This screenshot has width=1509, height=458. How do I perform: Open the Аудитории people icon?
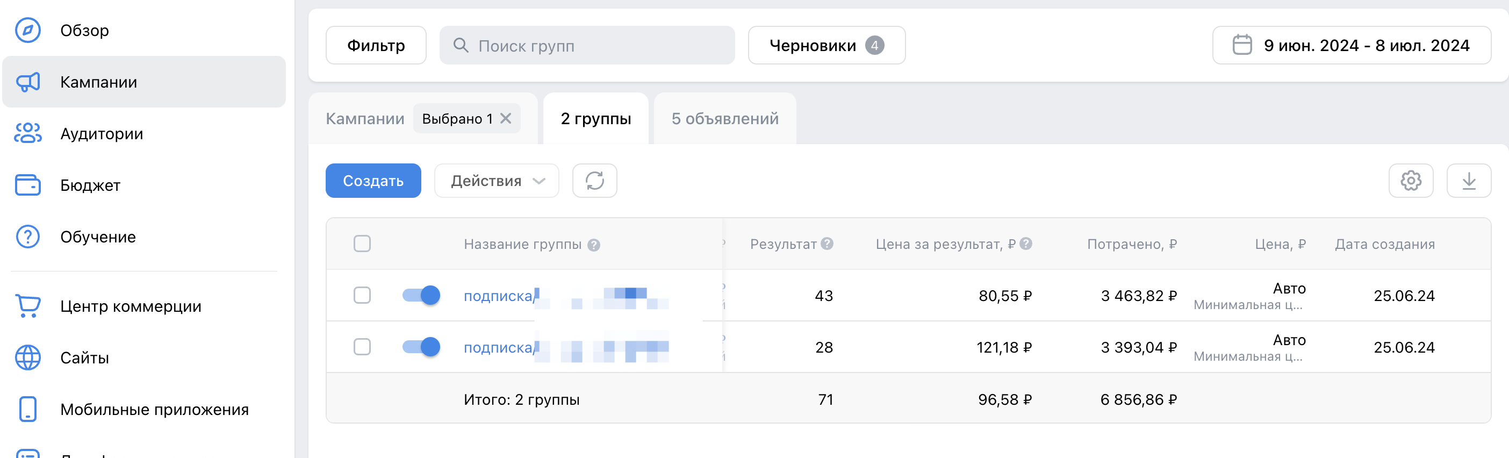pos(27,133)
